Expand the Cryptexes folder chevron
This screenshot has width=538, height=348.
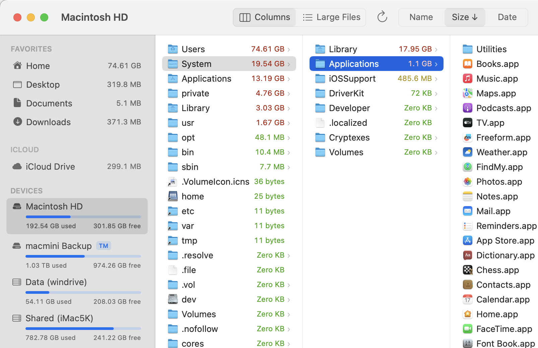click(436, 138)
